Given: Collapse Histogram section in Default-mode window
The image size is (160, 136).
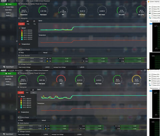Looking at the screenshot, I should (18, 87).
